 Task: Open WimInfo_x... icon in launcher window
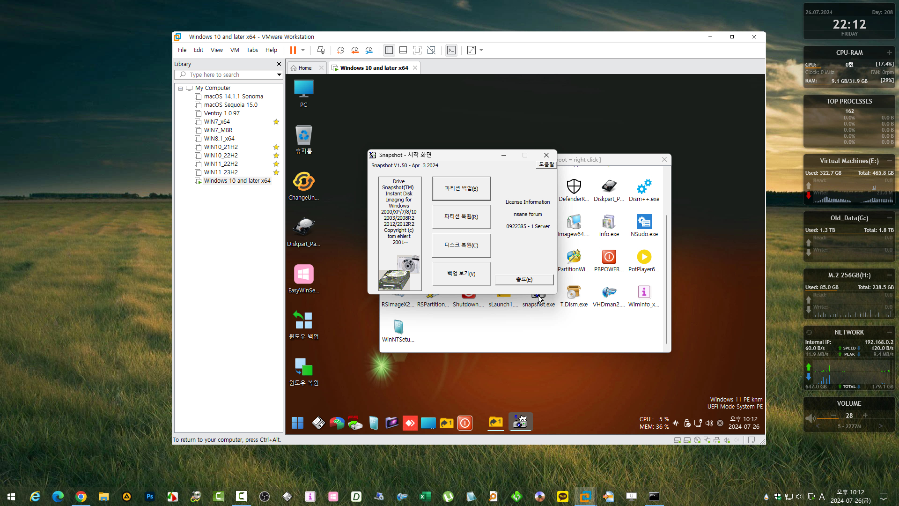click(x=644, y=295)
